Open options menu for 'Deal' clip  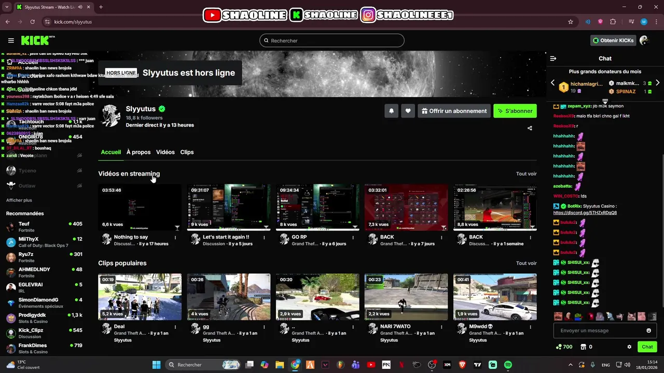pos(175,327)
